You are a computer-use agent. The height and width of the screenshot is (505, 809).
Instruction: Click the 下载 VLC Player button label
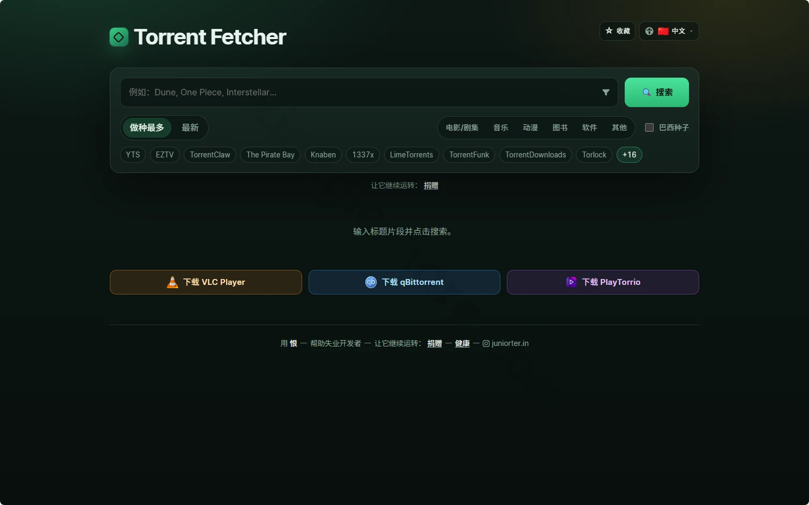point(214,282)
